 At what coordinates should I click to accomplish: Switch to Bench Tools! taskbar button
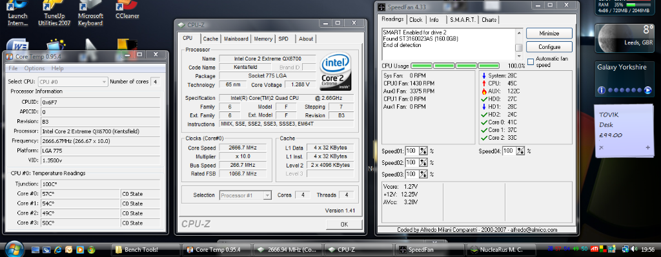(x=145, y=249)
